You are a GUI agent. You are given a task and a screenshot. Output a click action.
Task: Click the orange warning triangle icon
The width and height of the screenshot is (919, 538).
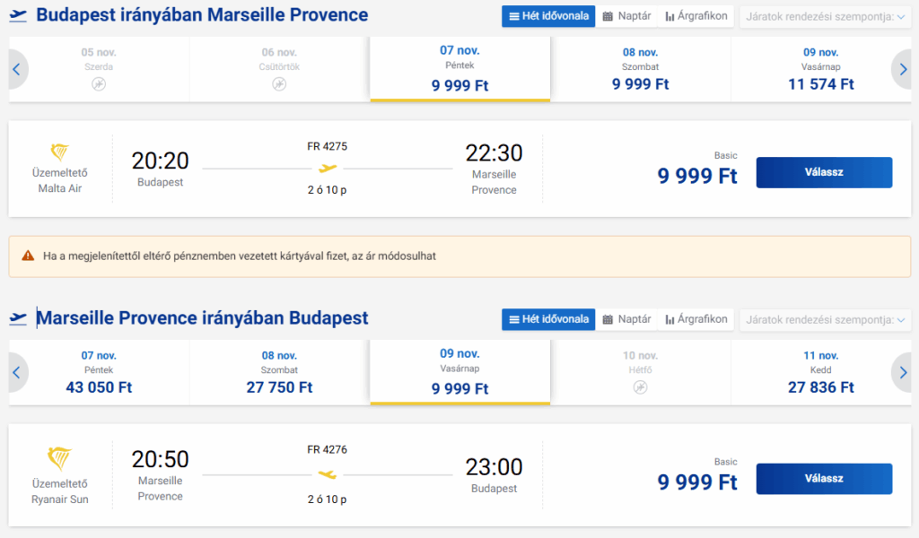point(28,256)
